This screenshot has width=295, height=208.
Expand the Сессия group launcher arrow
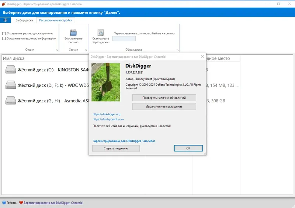click(x=86, y=50)
